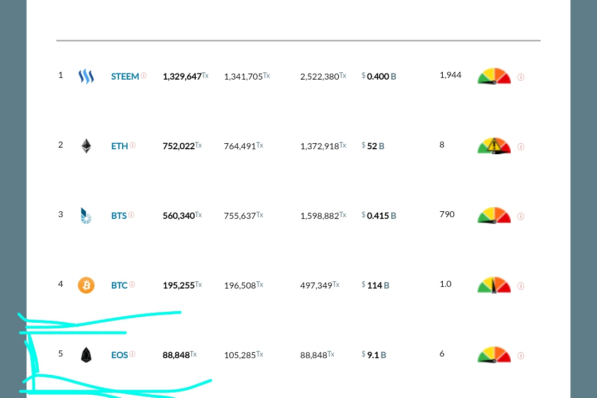Click rank number 5 in EOS row
597x398 pixels.
pyautogui.click(x=61, y=354)
